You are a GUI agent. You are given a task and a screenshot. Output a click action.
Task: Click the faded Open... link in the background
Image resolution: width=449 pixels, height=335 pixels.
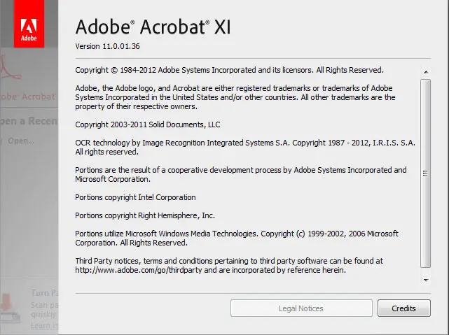click(20, 141)
